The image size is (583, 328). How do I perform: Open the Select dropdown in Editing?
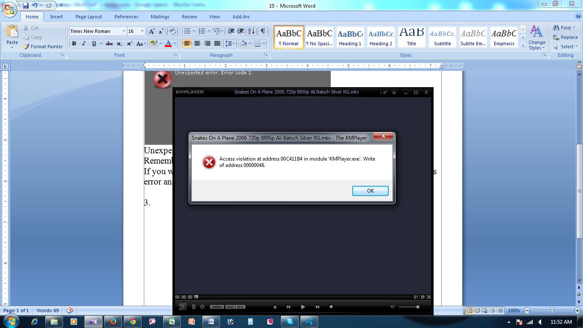pyautogui.click(x=565, y=47)
